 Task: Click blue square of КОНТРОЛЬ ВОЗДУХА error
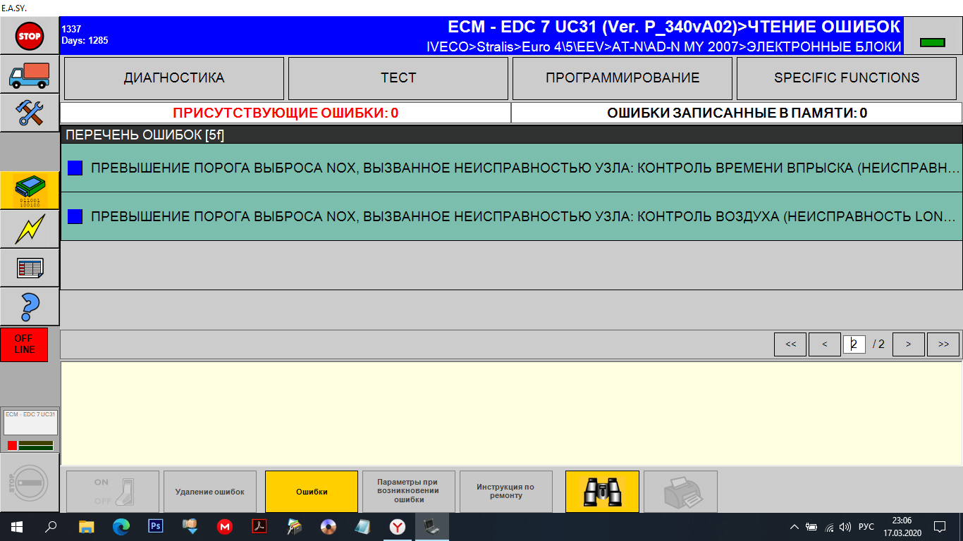[75, 217]
